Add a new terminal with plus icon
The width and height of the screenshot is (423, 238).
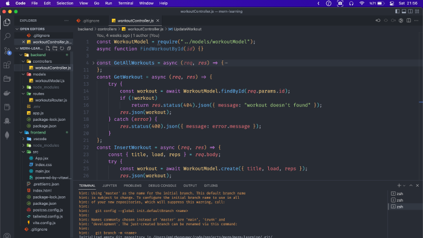pyautogui.click(x=399, y=185)
